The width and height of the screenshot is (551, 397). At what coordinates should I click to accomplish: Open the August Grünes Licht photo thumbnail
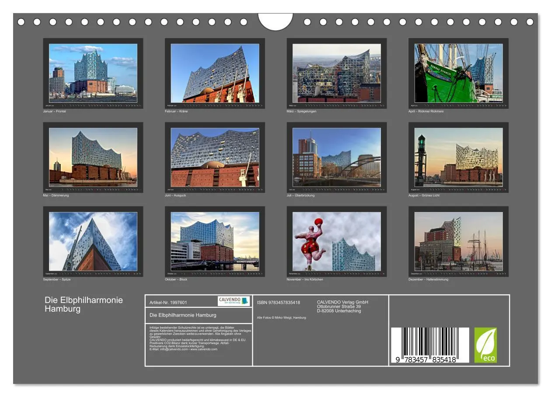click(459, 157)
